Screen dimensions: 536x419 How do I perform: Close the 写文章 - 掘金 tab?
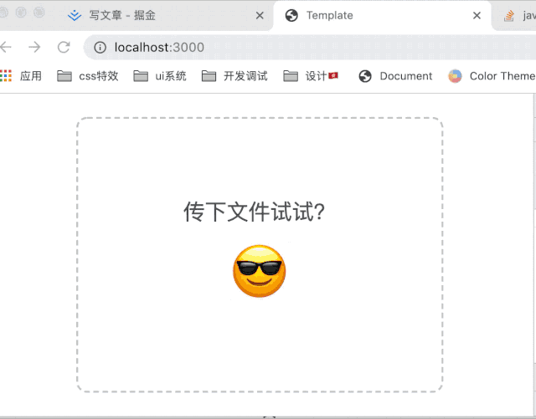260,15
